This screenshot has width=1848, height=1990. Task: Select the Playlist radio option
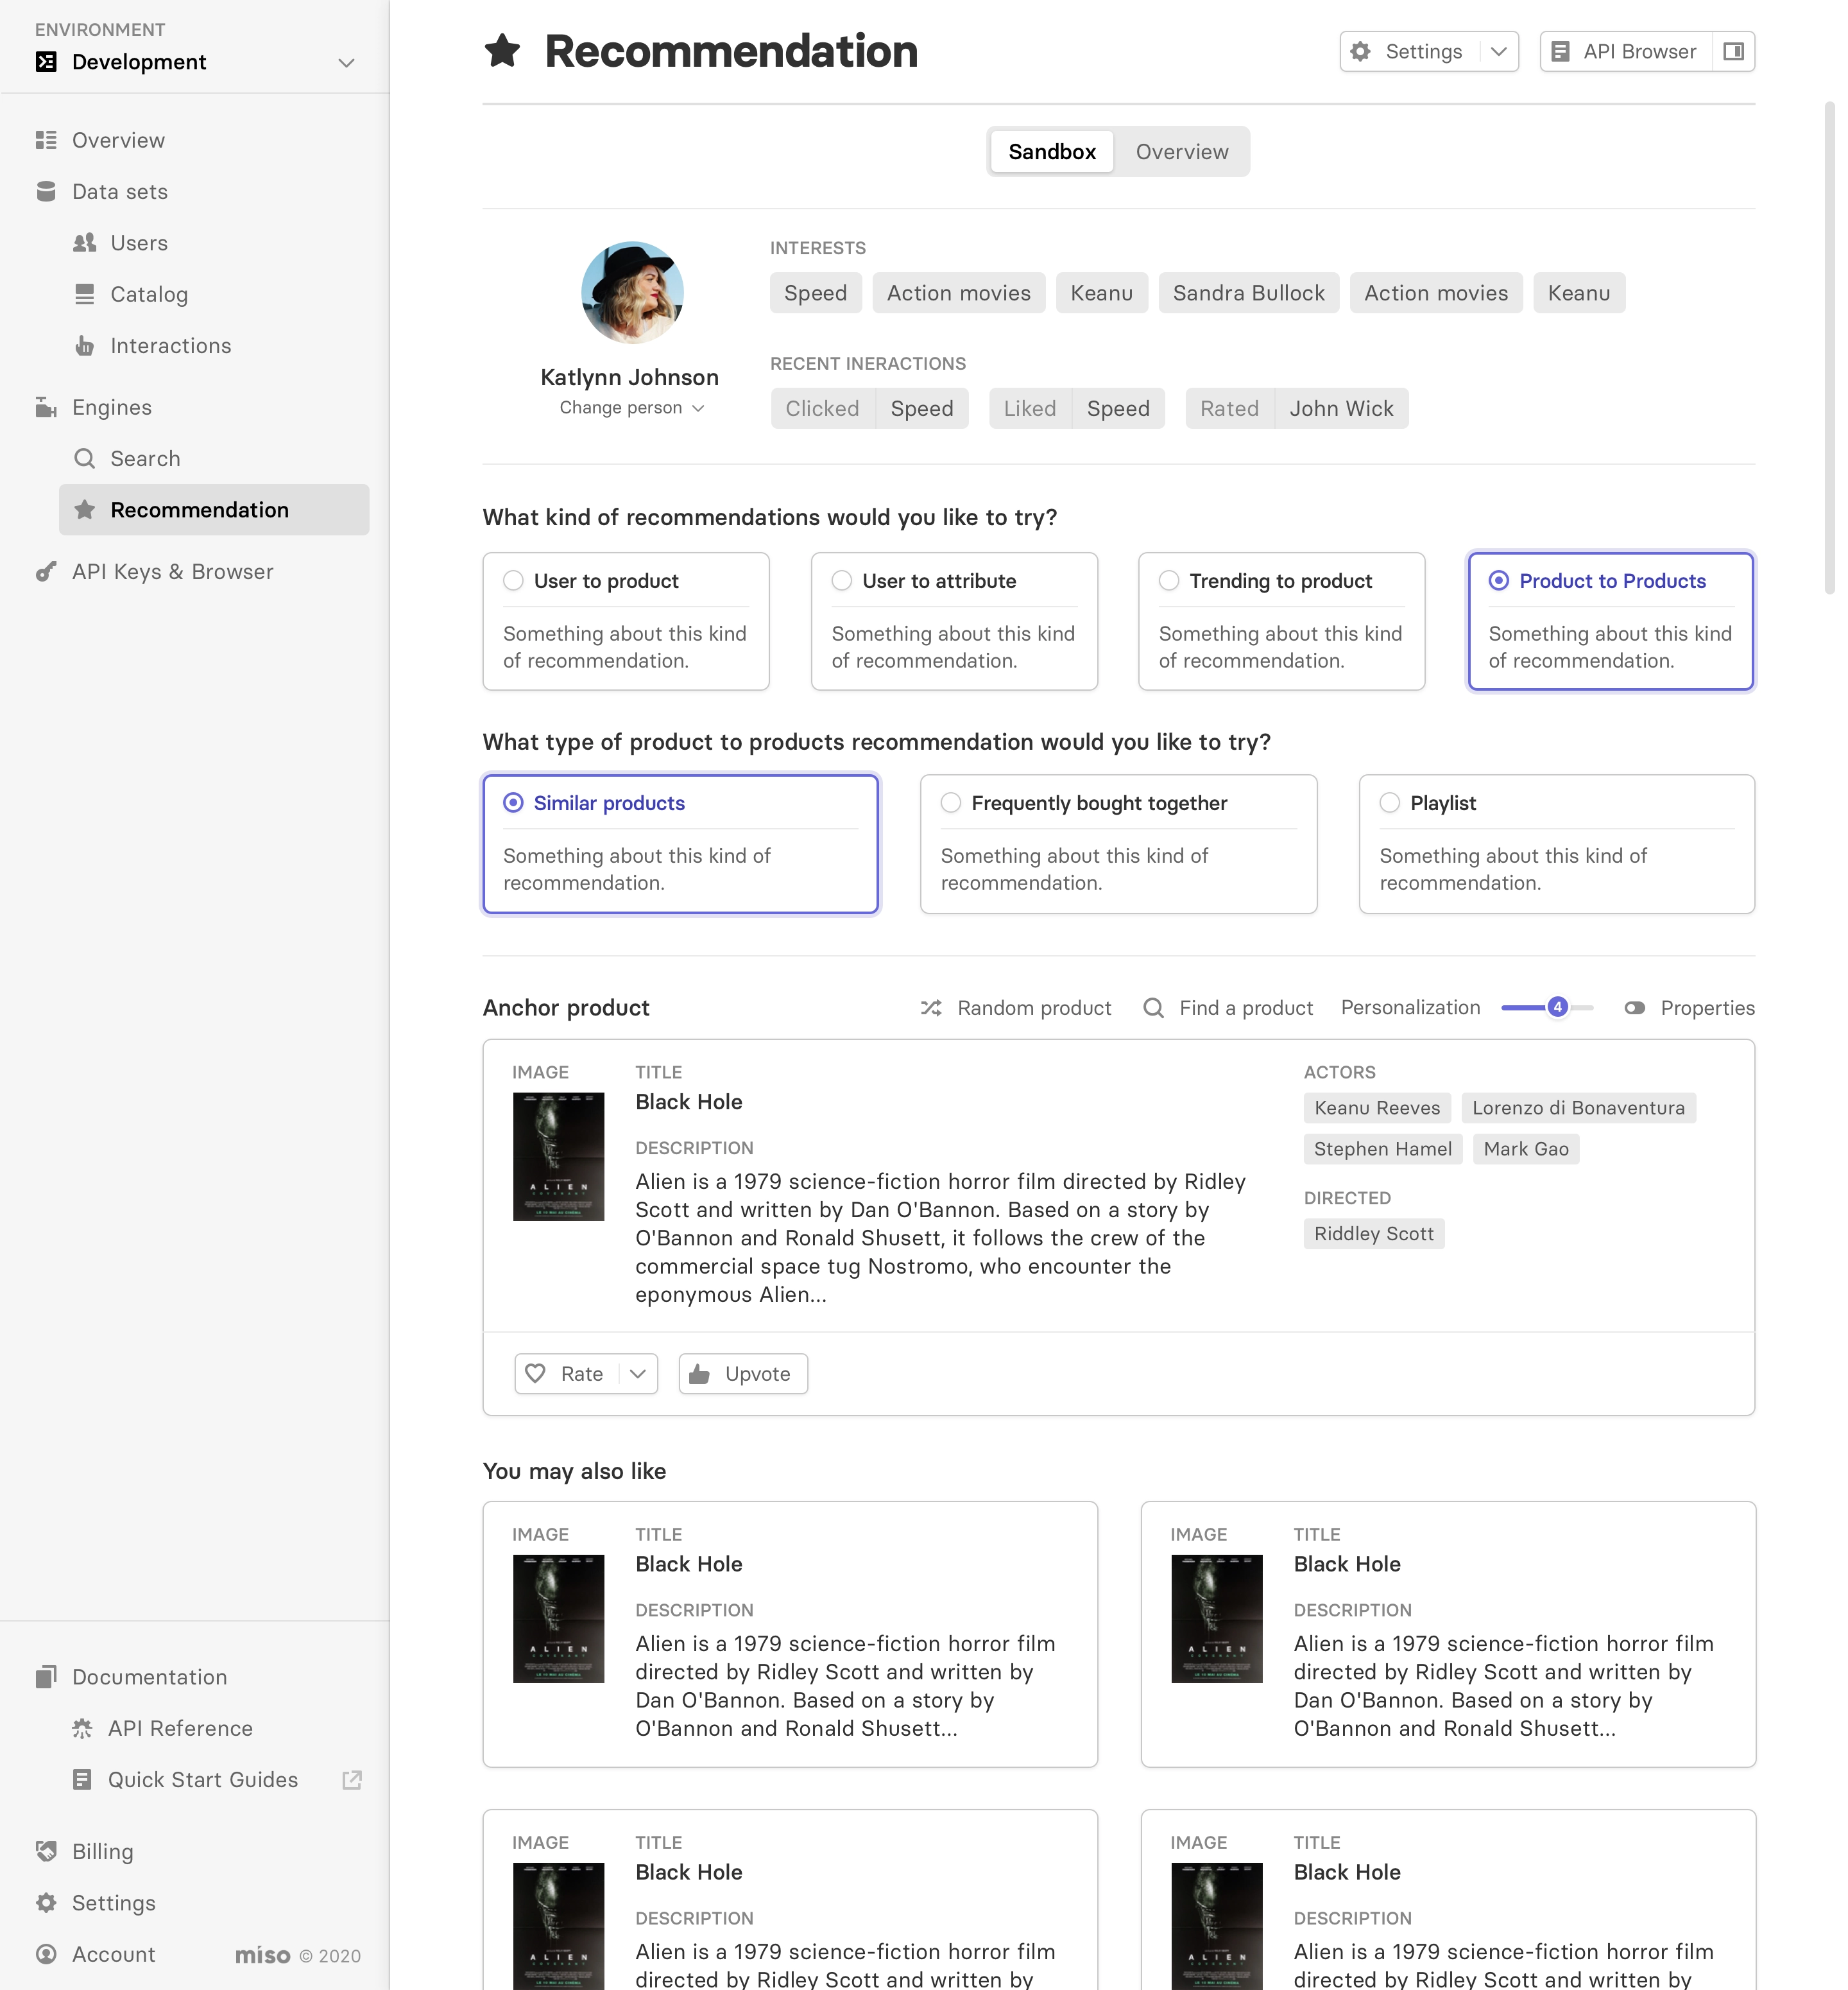(1389, 802)
